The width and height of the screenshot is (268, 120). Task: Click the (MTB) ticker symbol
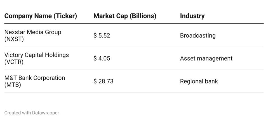[13, 85]
